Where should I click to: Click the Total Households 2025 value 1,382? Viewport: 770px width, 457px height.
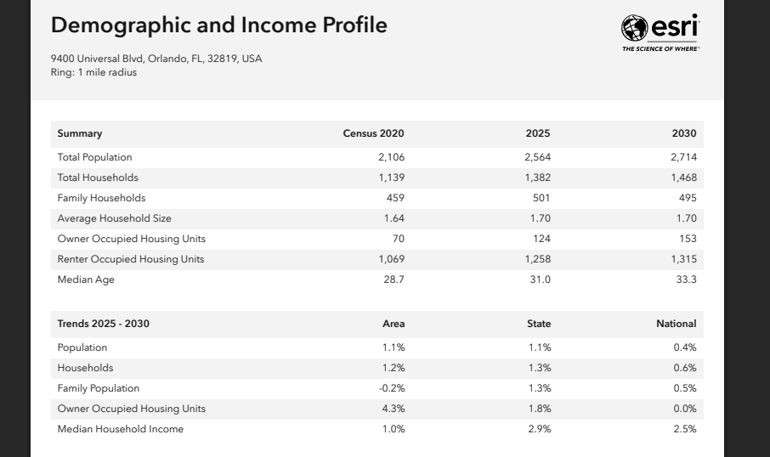pyautogui.click(x=538, y=178)
